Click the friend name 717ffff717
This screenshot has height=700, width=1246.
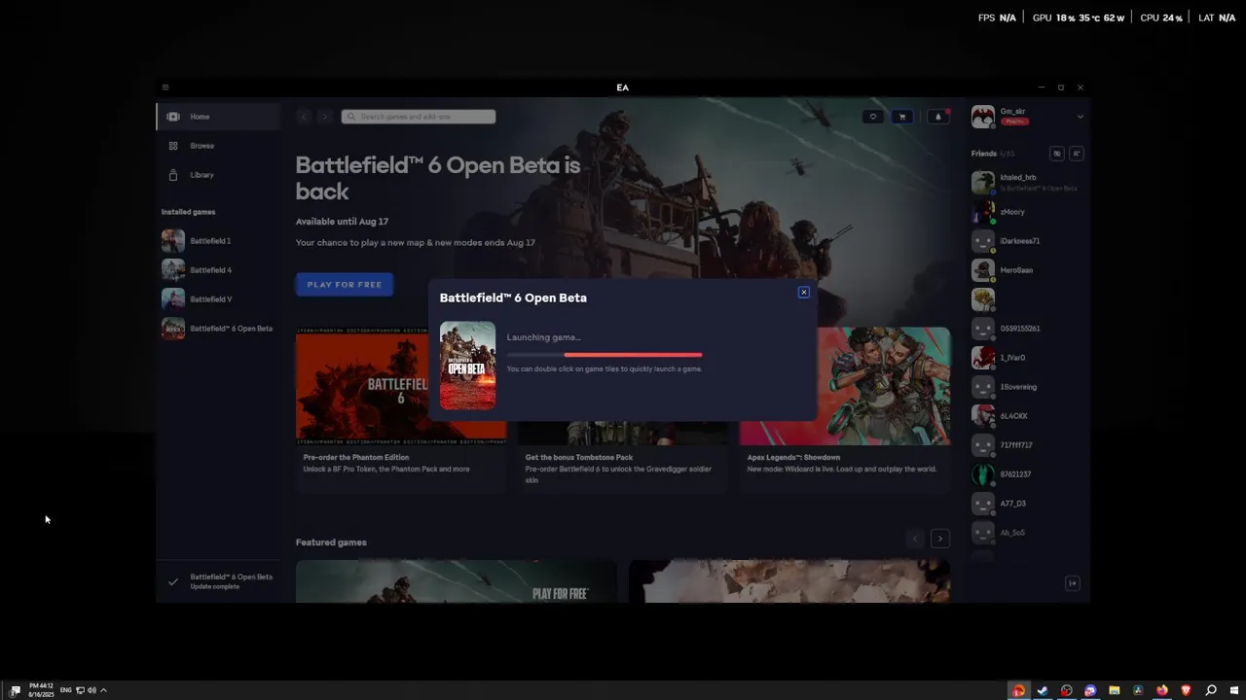(1016, 445)
